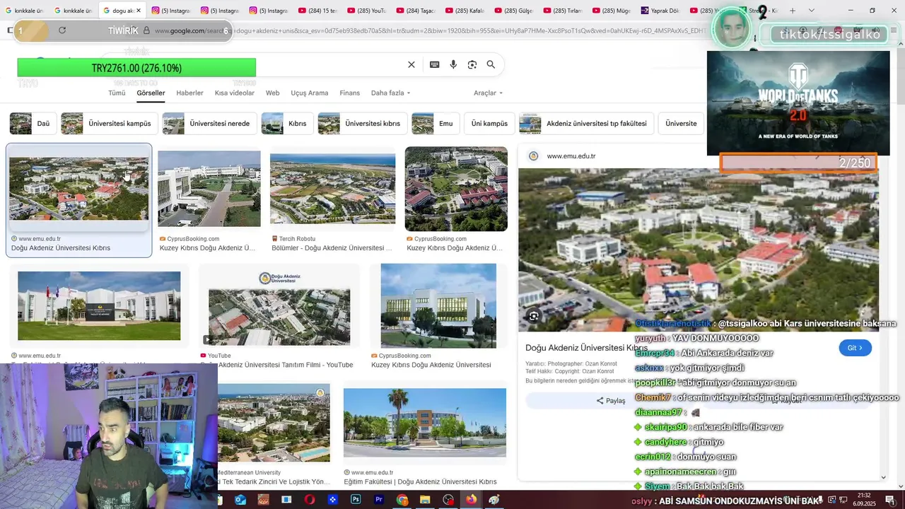Launch Premiere Pro from the taskbar
This screenshot has width=905, height=509.
(x=379, y=500)
